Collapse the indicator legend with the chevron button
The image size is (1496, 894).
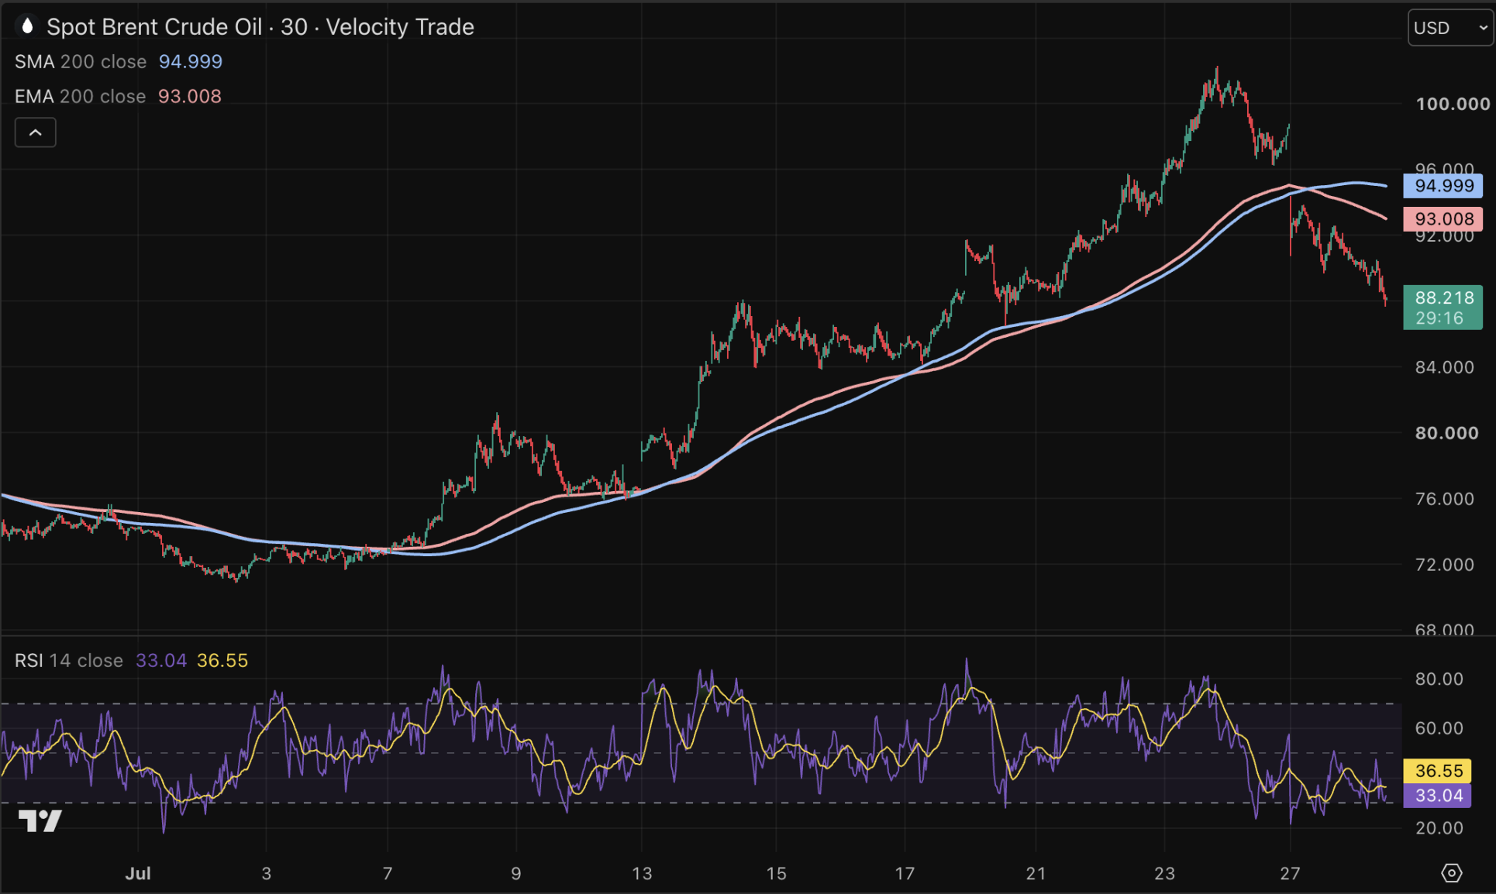click(36, 132)
